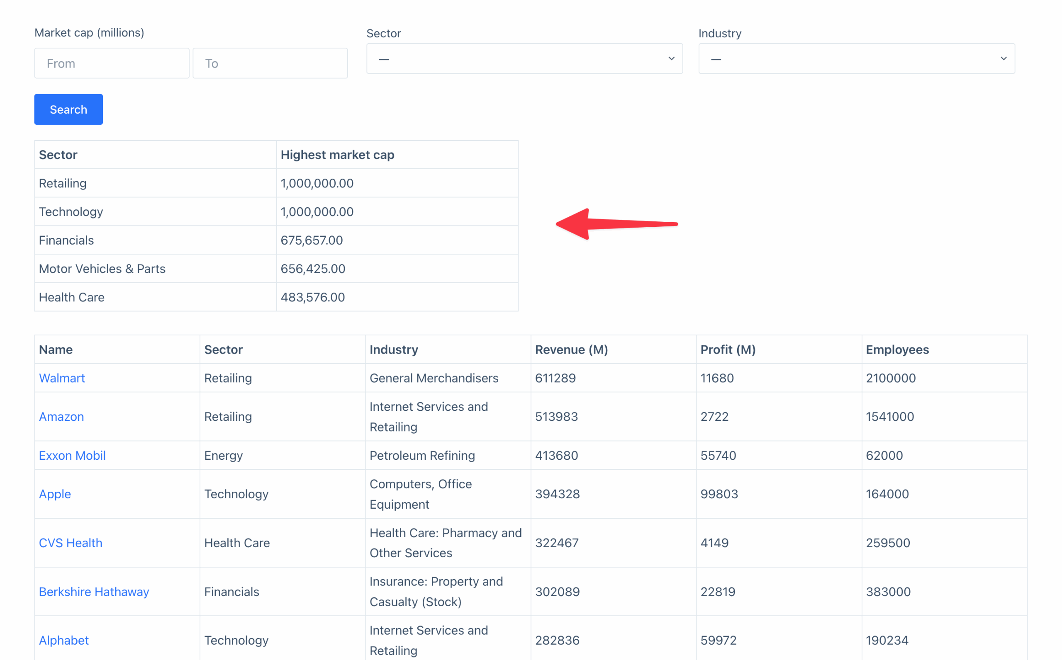Open the Apple company link
This screenshot has height=660, width=1062.
(x=55, y=494)
